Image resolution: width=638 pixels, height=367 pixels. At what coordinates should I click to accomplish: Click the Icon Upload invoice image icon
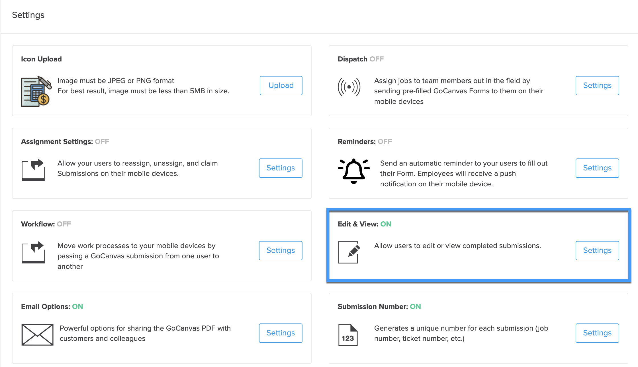point(35,91)
